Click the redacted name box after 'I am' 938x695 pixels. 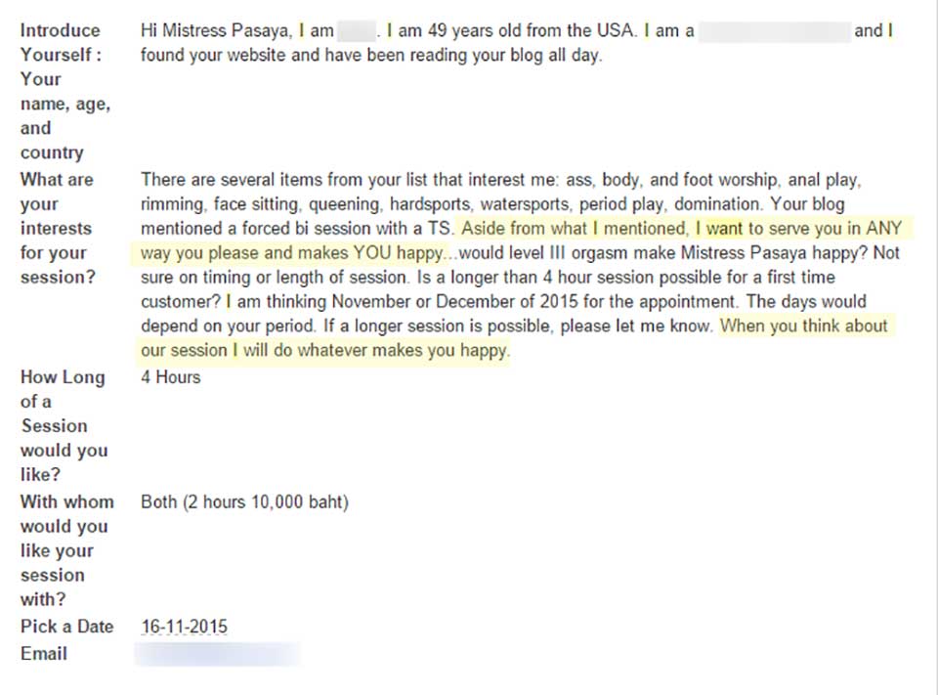click(x=357, y=30)
